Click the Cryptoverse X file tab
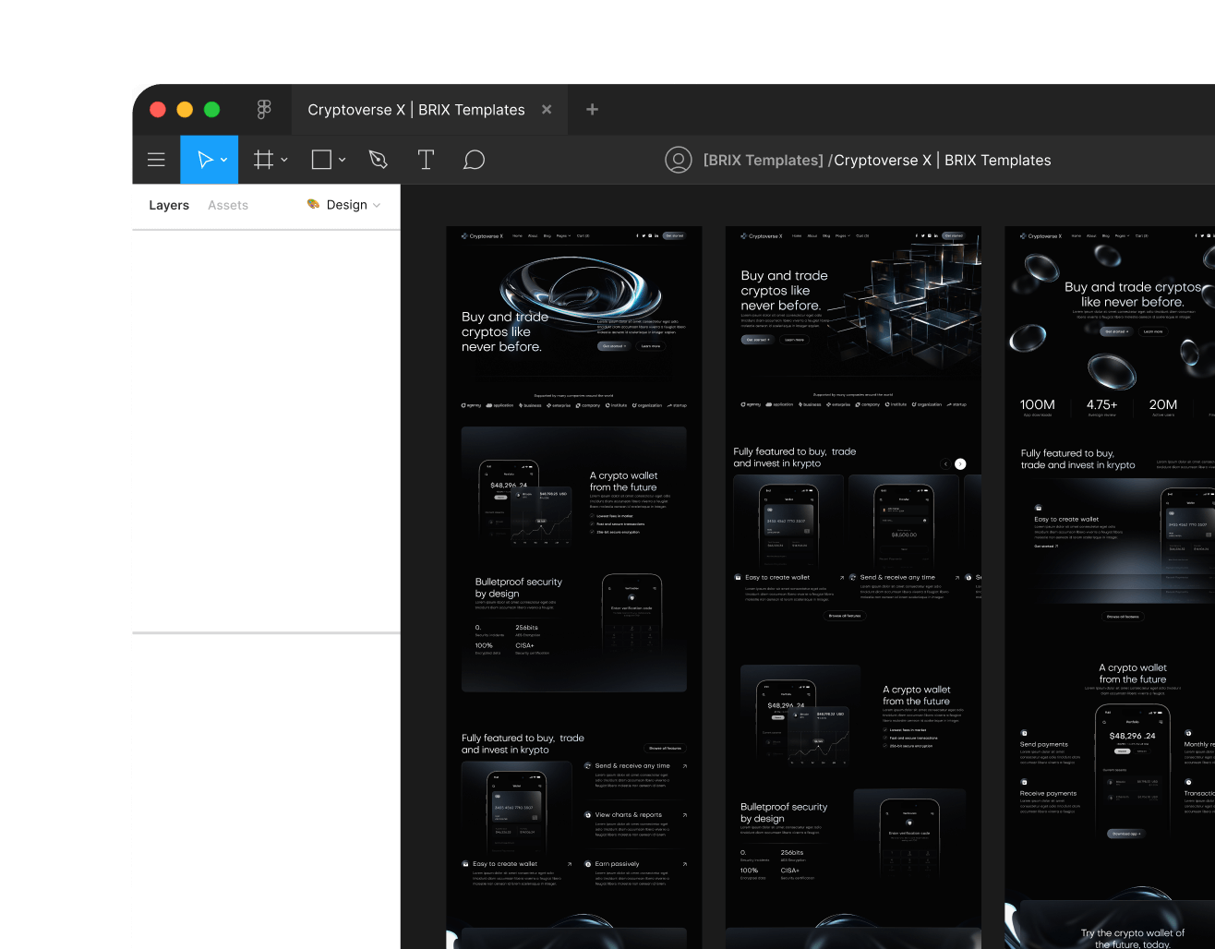Screen dimensions: 1215x949 pos(415,109)
